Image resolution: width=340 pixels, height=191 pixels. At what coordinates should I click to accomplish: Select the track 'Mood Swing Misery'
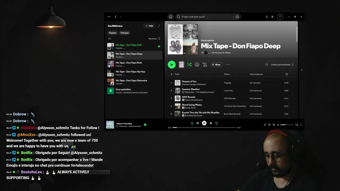point(192,105)
